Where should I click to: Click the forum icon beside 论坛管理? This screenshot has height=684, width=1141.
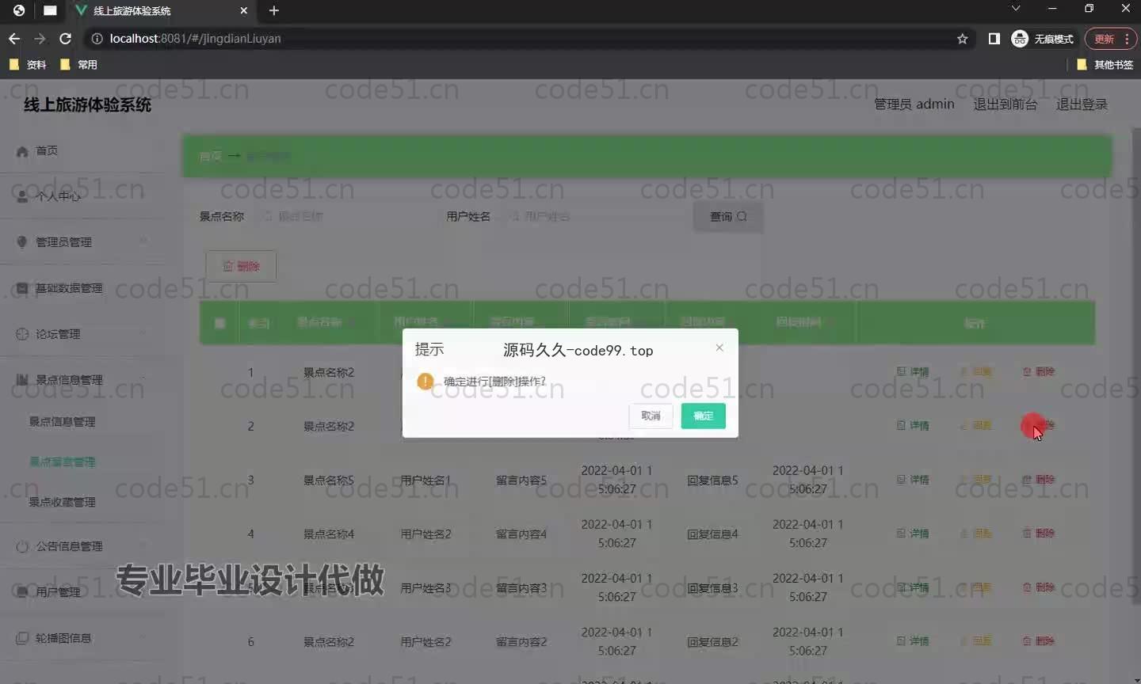coord(22,334)
